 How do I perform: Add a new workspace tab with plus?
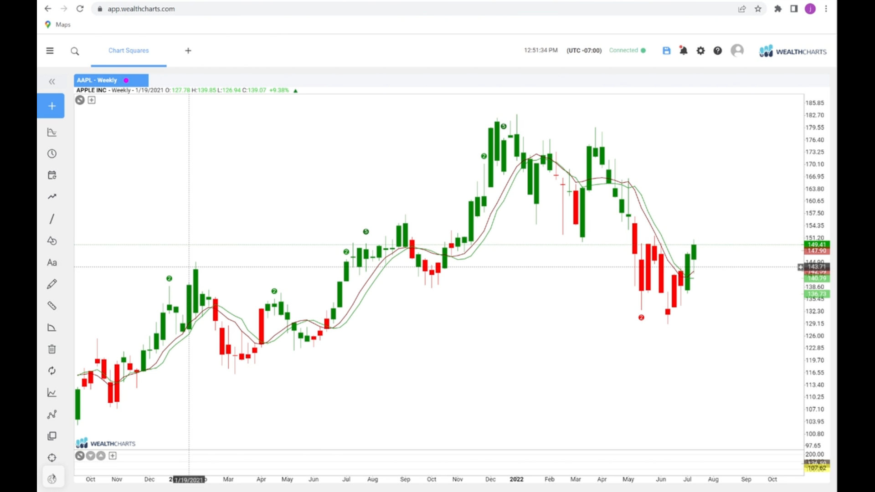(188, 51)
